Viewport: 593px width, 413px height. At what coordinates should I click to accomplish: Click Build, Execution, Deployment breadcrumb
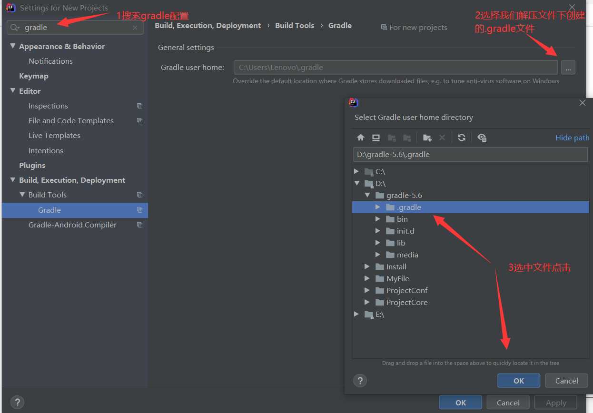pyautogui.click(x=208, y=26)
